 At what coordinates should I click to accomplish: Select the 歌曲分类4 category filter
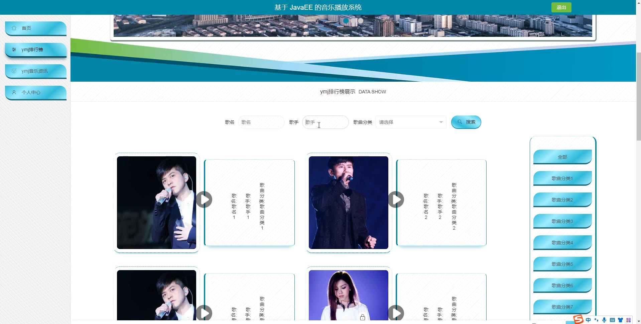562,242
